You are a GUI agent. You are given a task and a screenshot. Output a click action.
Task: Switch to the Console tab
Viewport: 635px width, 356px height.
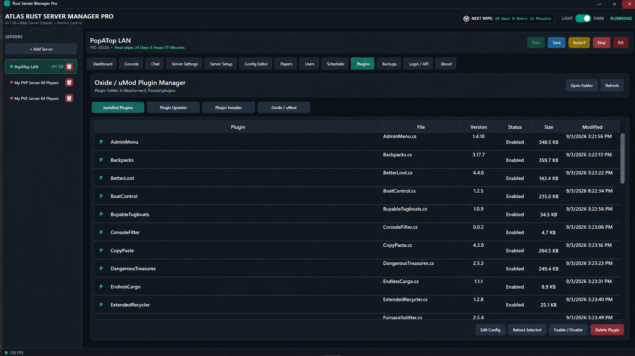pyautogui.click(x=132, y=64)
